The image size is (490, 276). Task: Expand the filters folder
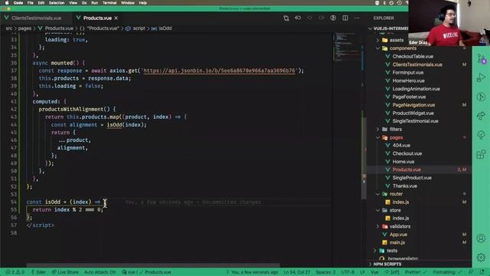(395, 130)
